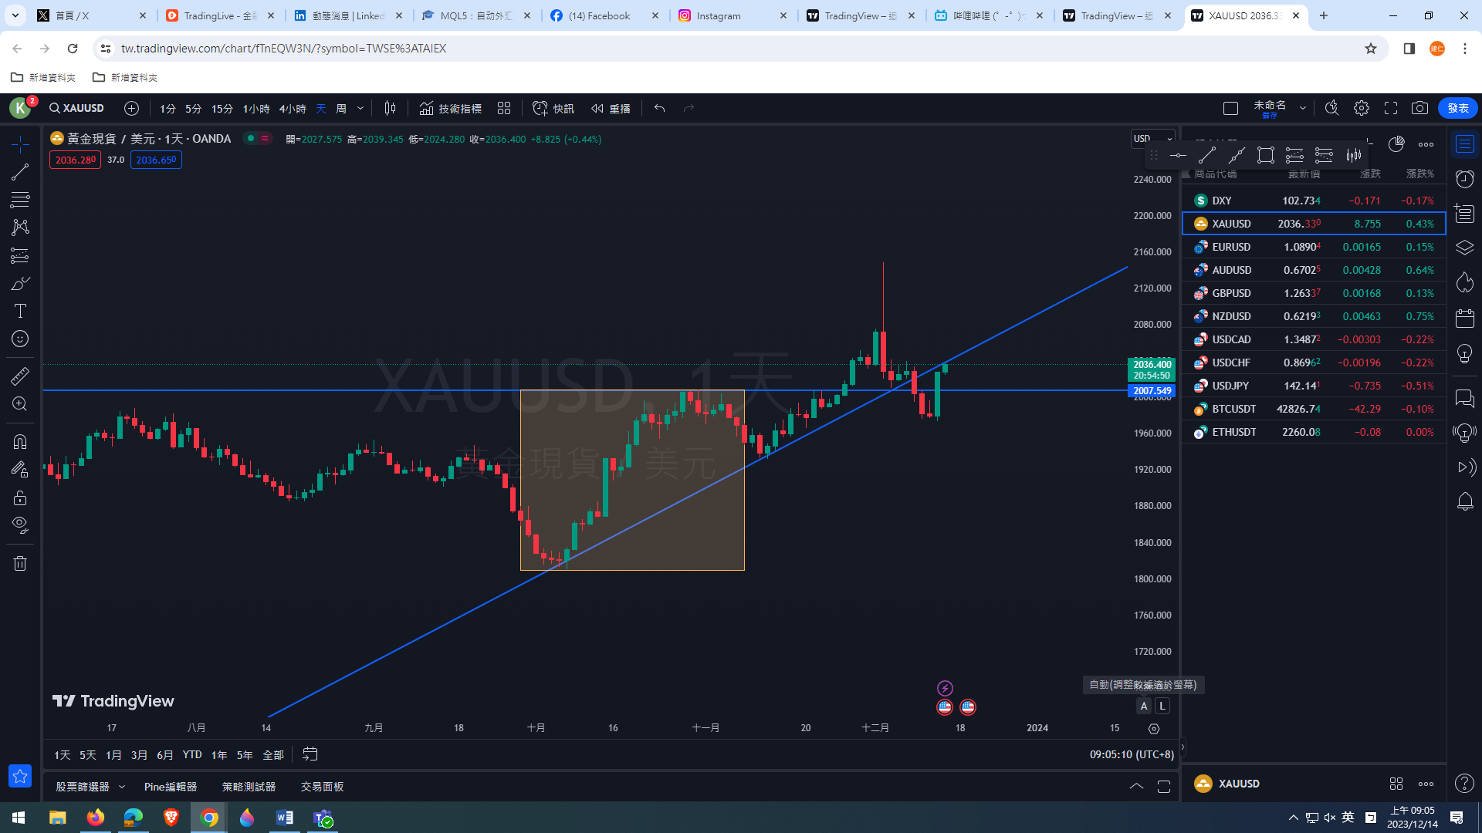The width and height of the screenshot is (1482, 833).
Task: Toggle stay in drawing mode
Action: click(20, 470)
